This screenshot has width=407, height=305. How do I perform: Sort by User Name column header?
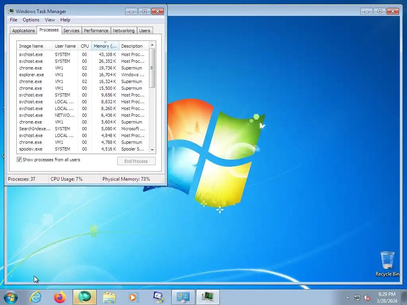click(x=66, y=46)
